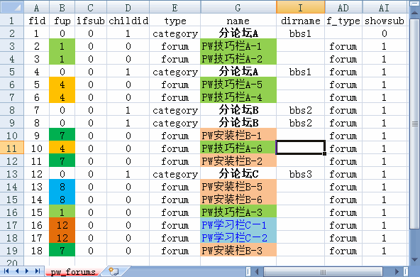Click vertical scrollbar down arrow
Viewport: 420px width, 277px height.
point(414,259)
